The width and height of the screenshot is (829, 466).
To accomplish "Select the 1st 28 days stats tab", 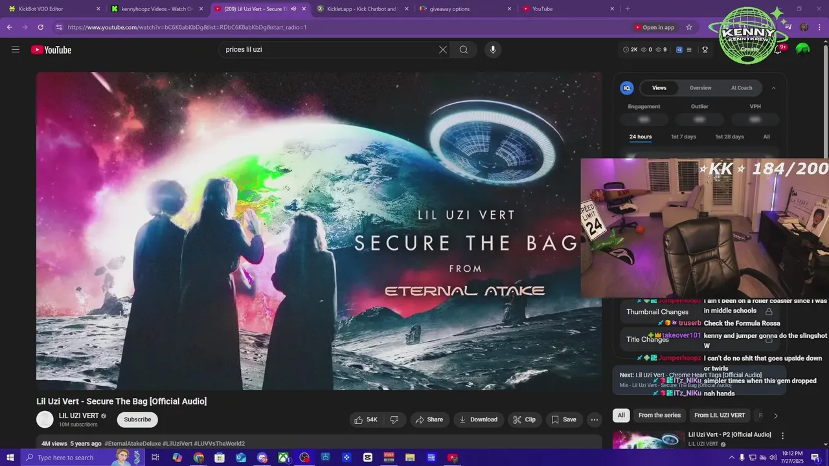I will [729, 137].
